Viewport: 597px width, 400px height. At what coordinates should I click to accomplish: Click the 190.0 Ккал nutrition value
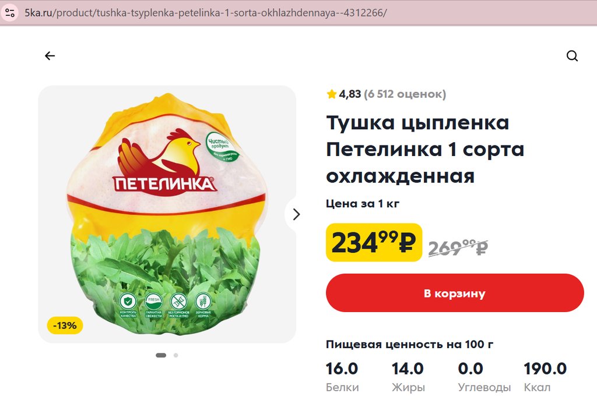[545, 377]
